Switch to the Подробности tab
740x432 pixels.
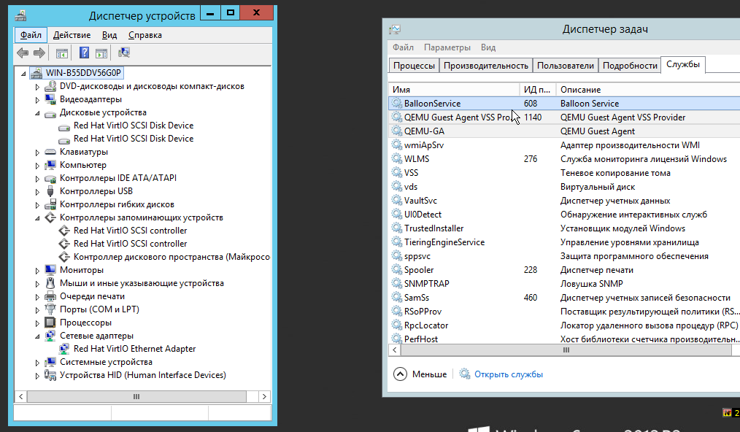[x=630, y=66]
